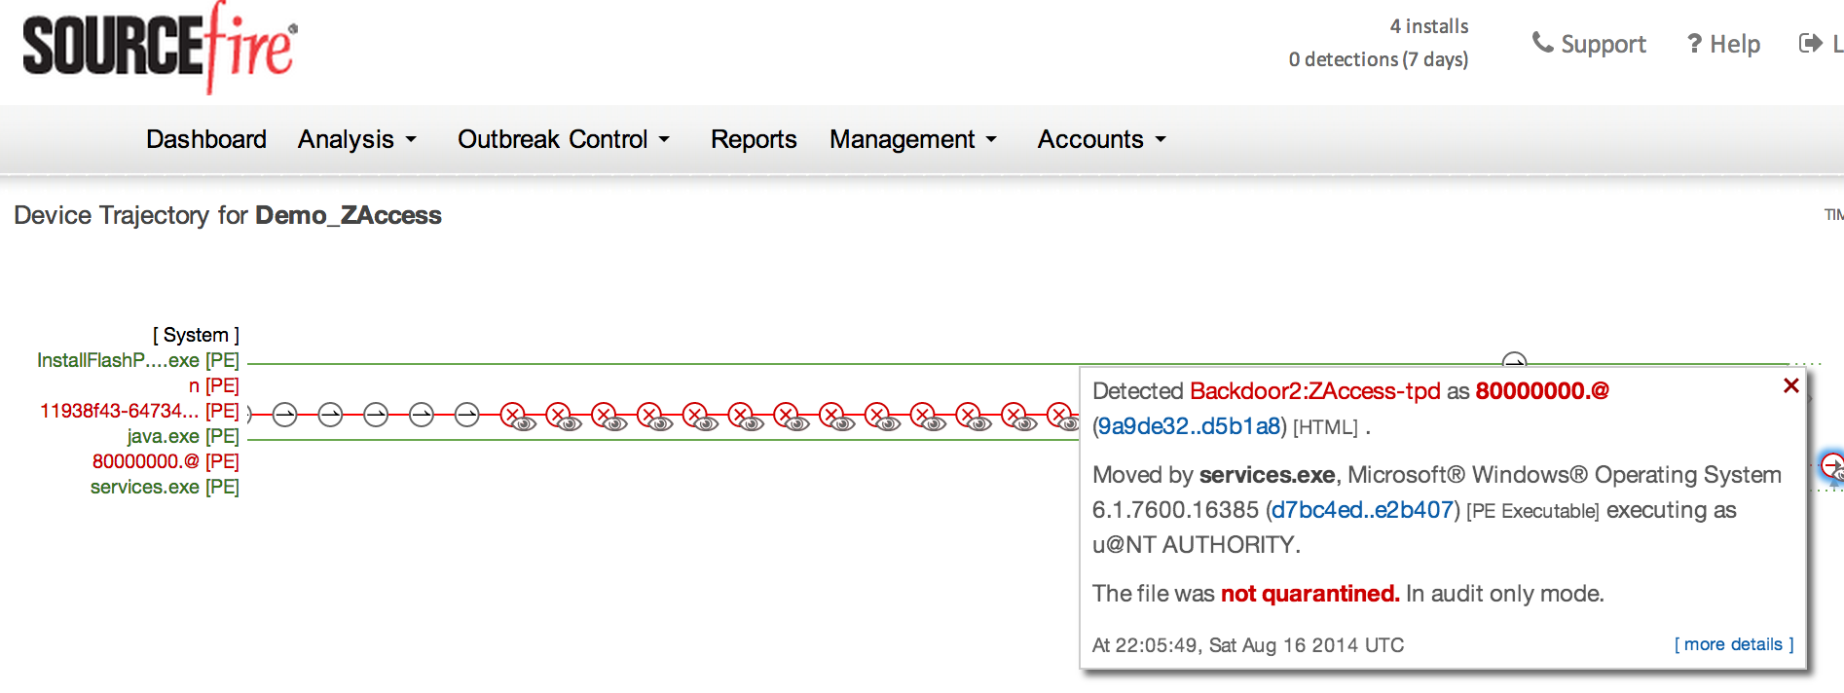Viewport: 1844px width, 693px height.
Task: Click the Sourcefire logo
Action: pyautogui.click(x=160, y=47)
